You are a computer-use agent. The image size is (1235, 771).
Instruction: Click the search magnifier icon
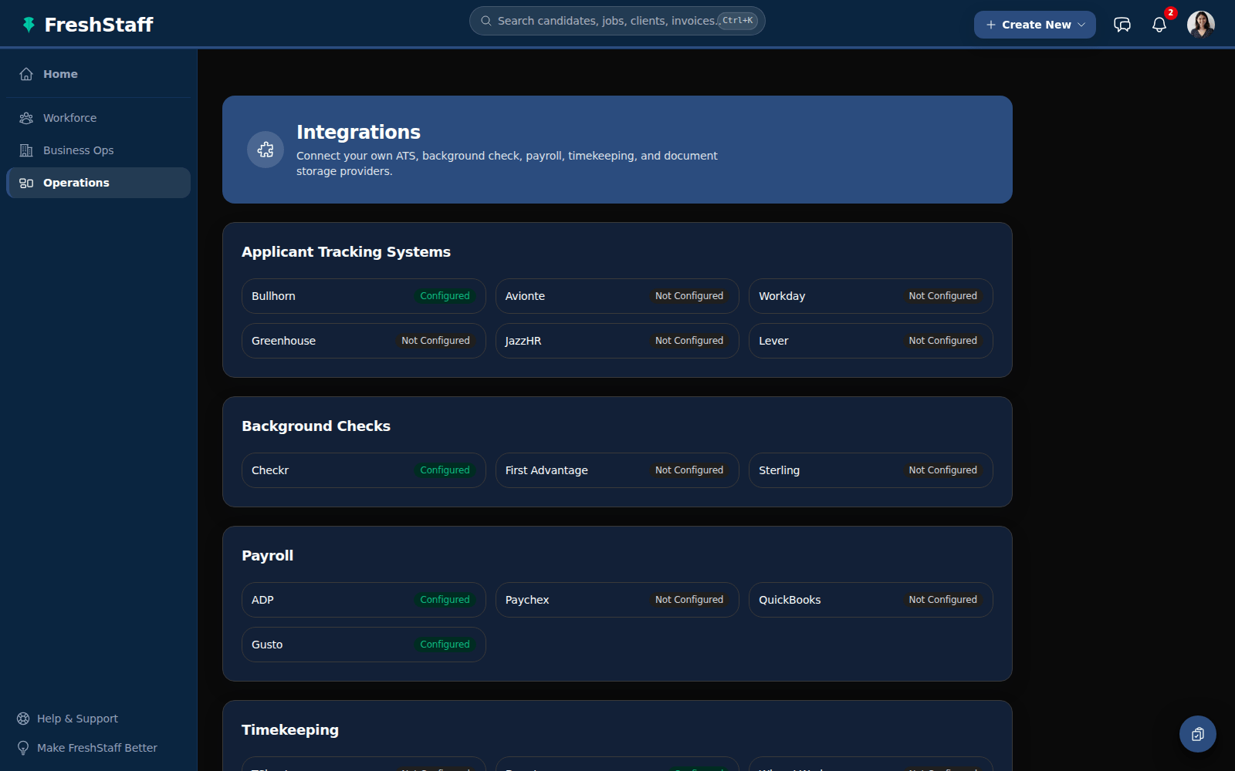pos(486,21)
